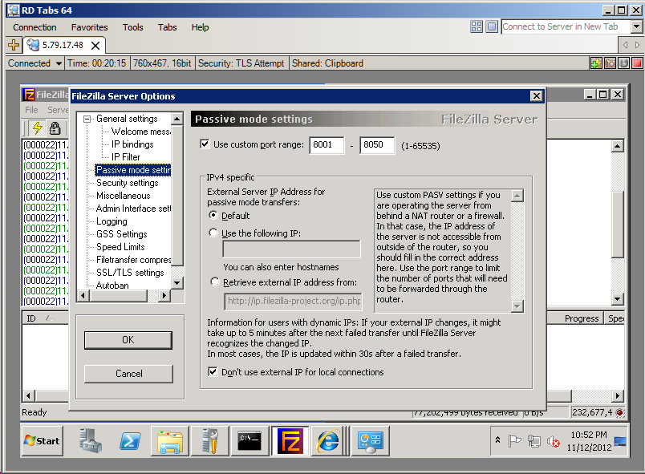Show hidden tray icons arrow

497,440
